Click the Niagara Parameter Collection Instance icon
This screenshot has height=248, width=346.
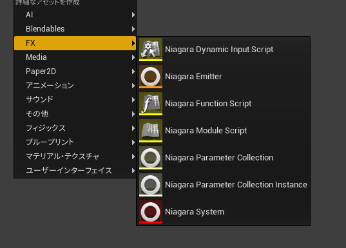(x=151, y=185)
